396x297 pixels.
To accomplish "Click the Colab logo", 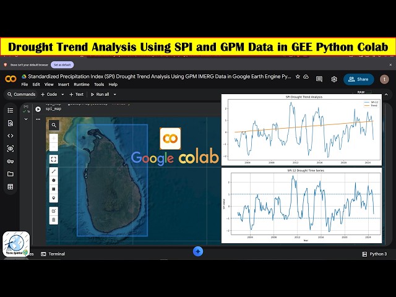I will coord(11,79).
